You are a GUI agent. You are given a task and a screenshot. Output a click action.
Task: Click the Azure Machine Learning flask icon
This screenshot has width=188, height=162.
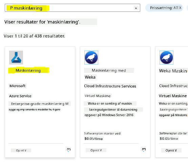point(16,57)
